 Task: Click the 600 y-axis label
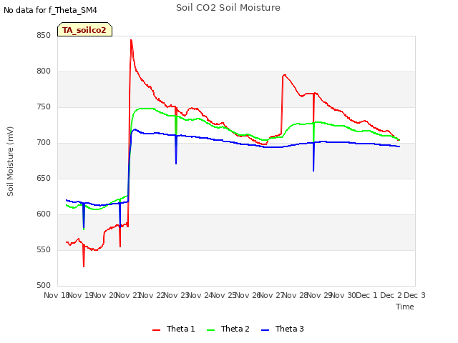click(x=44, y=214)
